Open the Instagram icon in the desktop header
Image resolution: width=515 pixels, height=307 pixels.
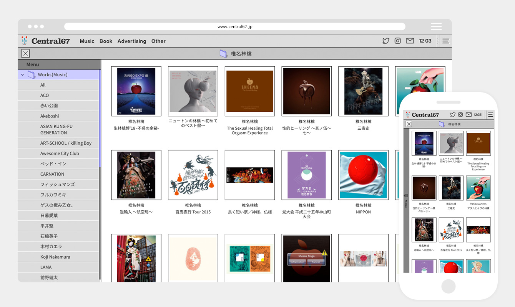(x=398, y=41)
